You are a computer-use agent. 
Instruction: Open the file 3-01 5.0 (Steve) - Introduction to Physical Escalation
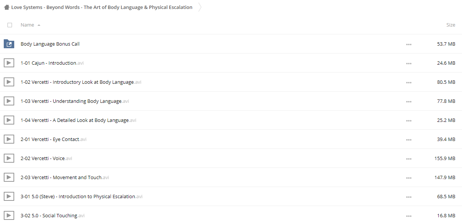[x=82, y=197]
